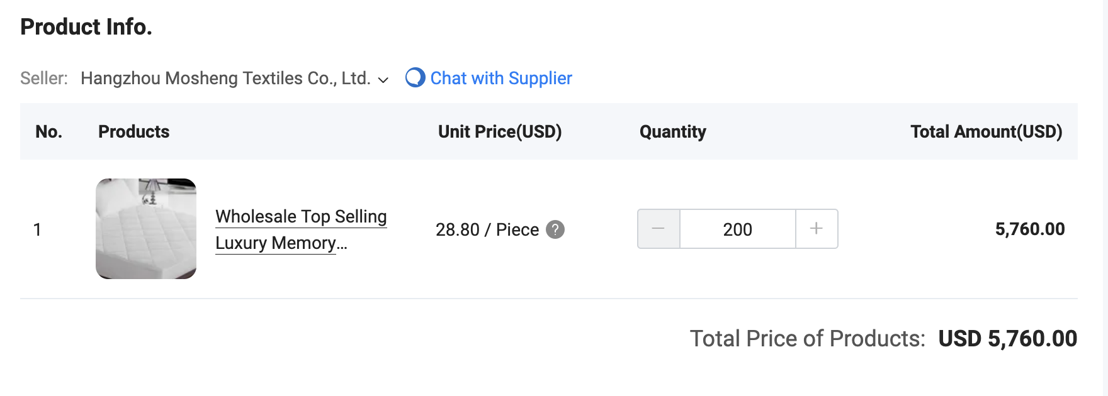Click the Products column header
The image size is (1108, 396).
[x=133, y=131]
